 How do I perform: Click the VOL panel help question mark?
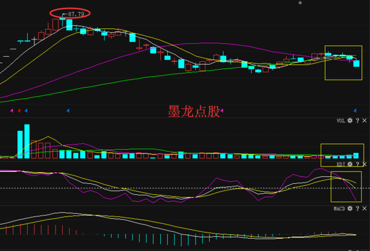click(x=356, y=121)
